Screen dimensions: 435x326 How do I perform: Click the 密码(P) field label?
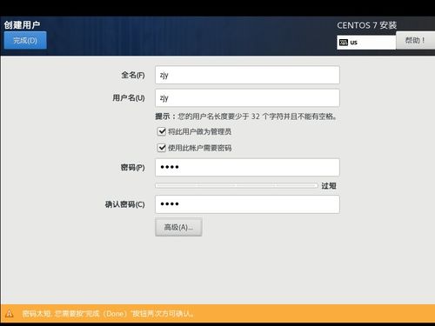[x=132, y=168]
